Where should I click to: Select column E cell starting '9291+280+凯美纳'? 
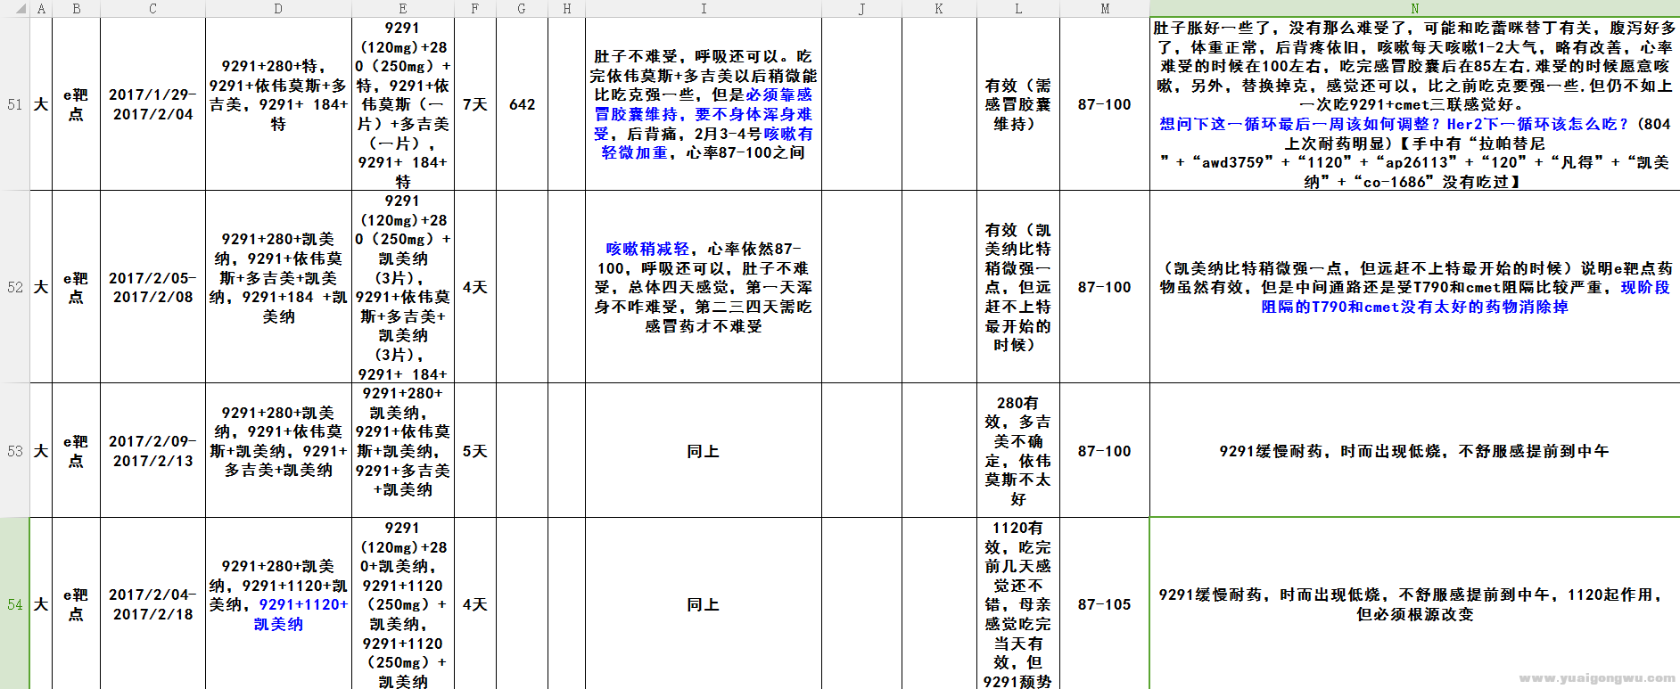(403, 451)
